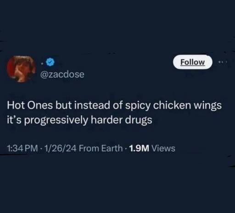Click the word harder in tweet
Viewport: 235px width, 213px height.
pos(106,120)
